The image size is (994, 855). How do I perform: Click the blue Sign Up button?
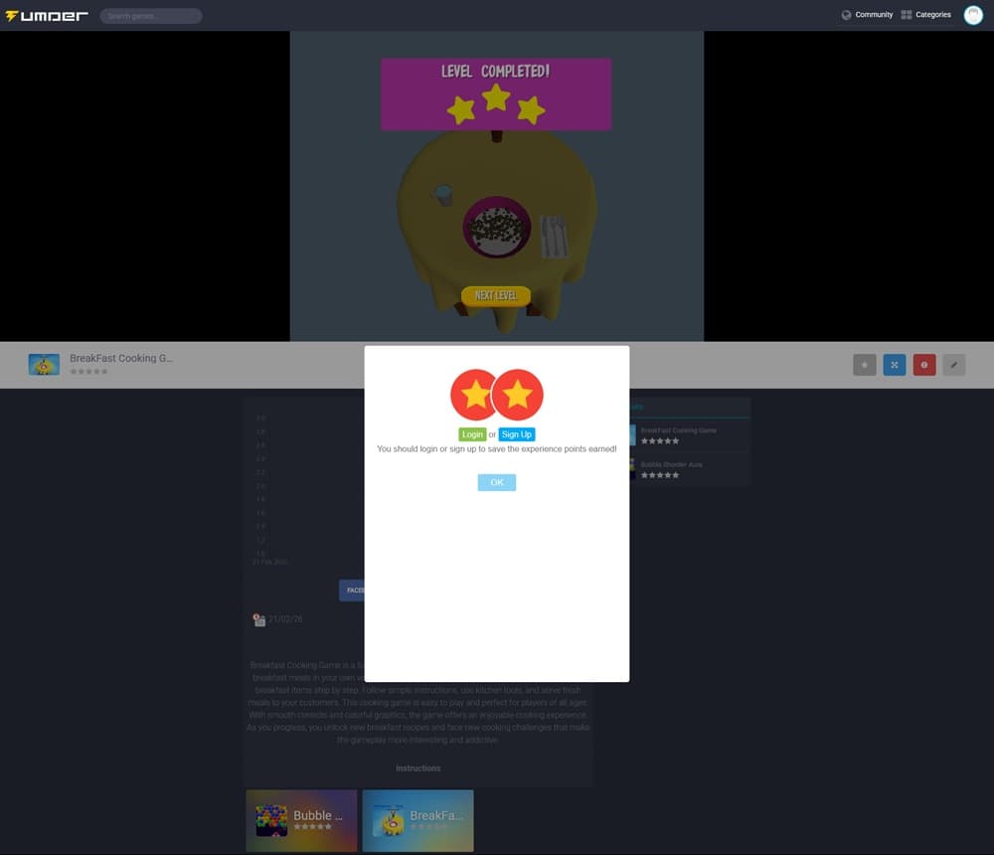(516, 434)
